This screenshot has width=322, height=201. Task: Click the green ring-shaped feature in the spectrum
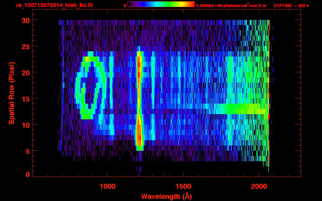pyautogui.click(x=91, y=85)
